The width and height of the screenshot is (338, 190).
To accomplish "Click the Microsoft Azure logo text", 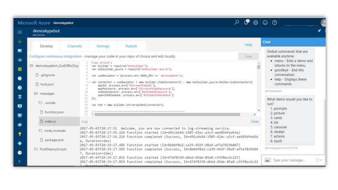I will pos(34,23).
